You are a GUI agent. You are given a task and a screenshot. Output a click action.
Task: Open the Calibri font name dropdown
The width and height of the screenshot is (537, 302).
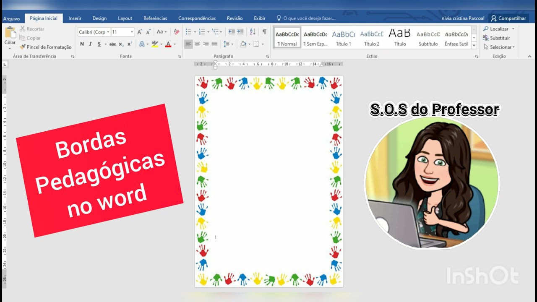click(x=108, y=32)
